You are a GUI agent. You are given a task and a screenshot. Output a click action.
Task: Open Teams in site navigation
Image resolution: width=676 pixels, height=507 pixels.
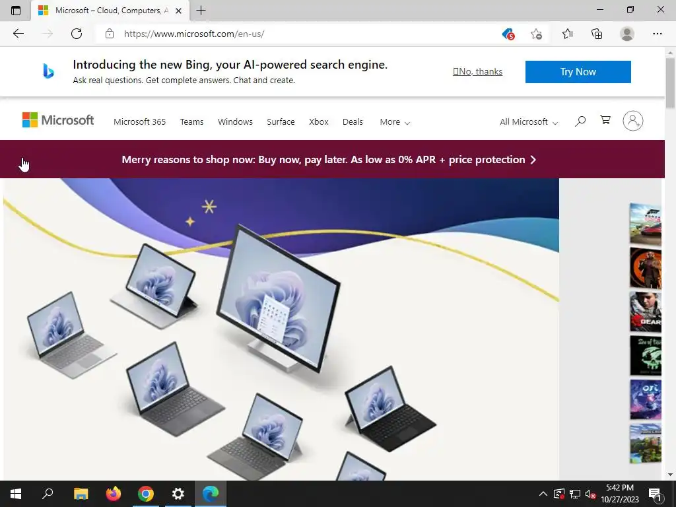coord(192,122)
